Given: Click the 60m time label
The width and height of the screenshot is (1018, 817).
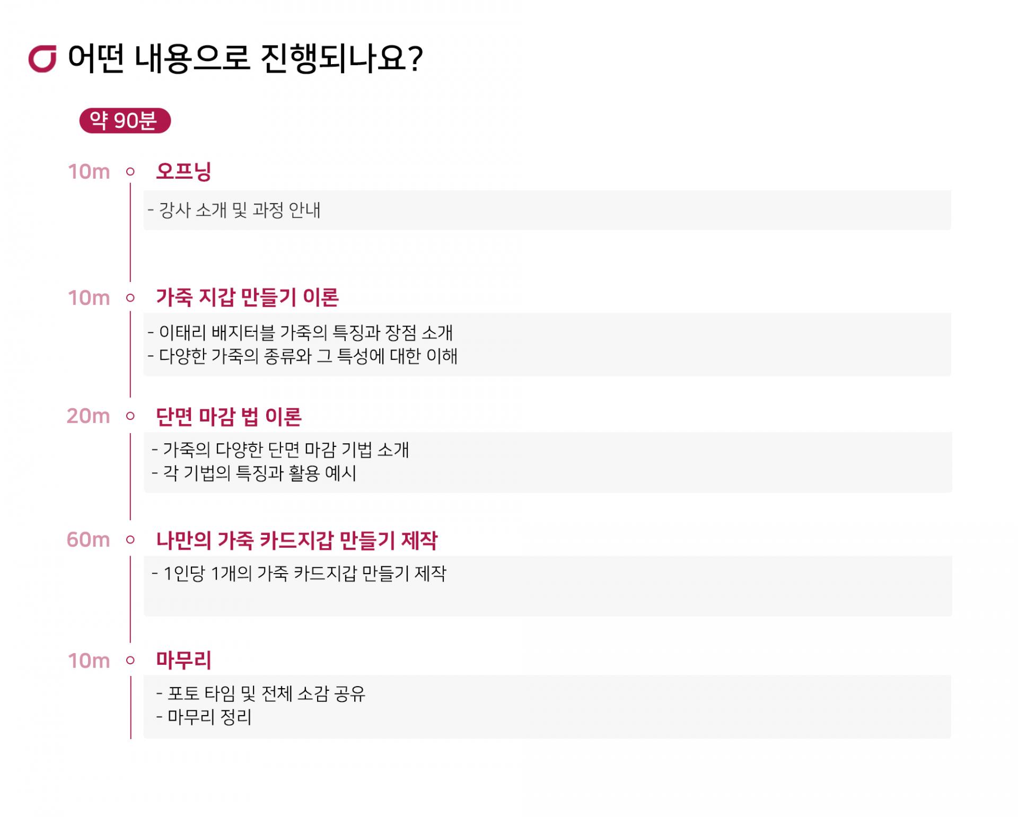Looking at the screenshot, I should [88, 540].
